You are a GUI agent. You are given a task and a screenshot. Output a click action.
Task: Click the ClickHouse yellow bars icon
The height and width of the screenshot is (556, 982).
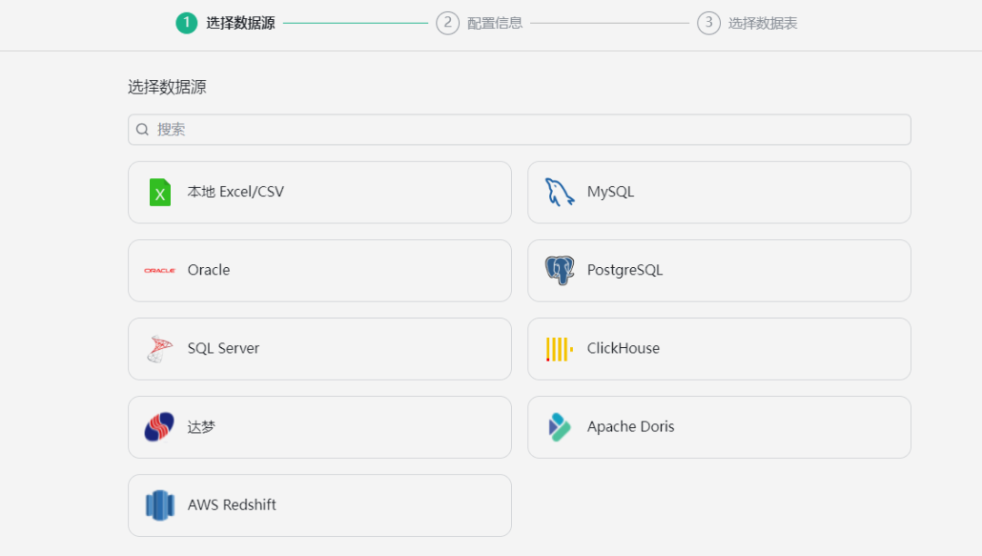559,349
